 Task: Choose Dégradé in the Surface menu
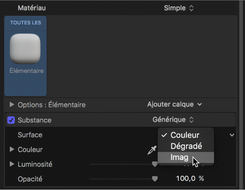point(186,146)
